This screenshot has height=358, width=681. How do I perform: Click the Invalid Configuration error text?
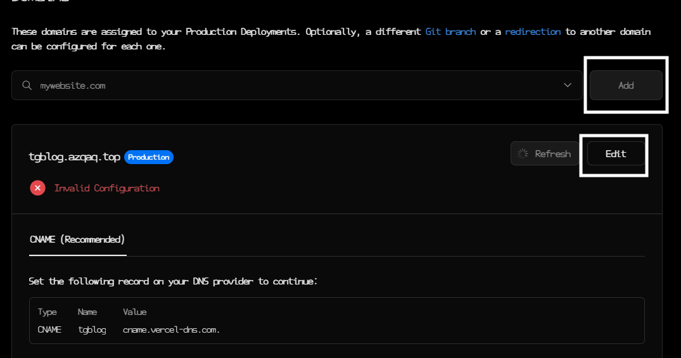(107, 188)
